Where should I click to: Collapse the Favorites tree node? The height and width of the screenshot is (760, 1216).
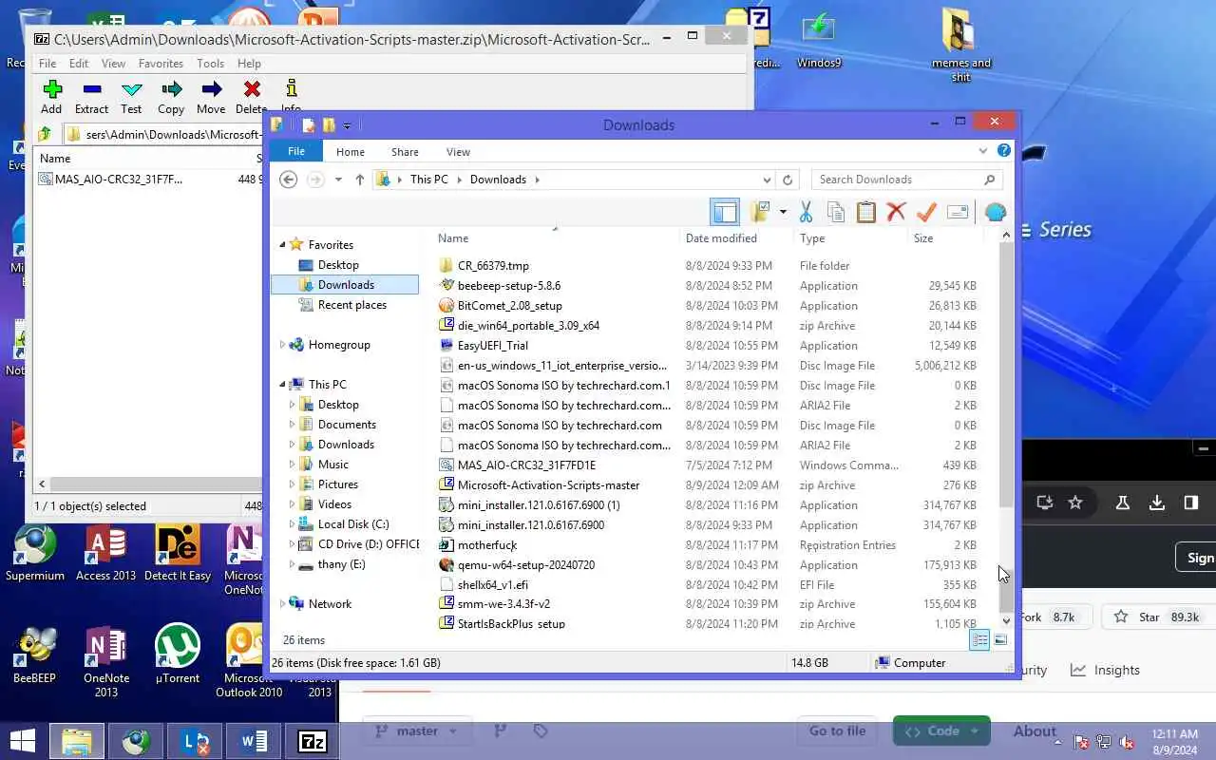[x=282, y=245]
